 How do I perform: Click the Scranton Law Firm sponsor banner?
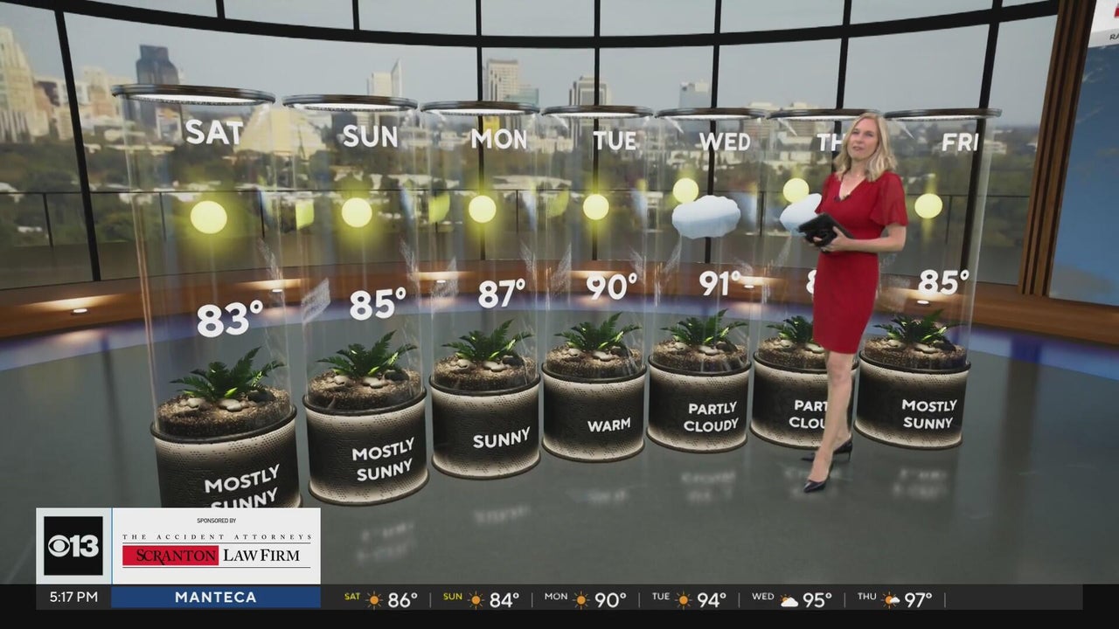216,546
